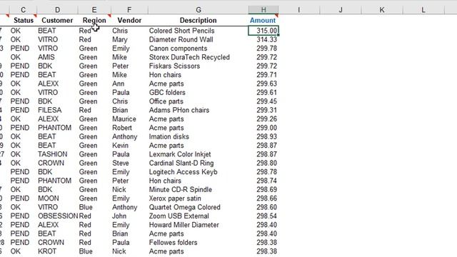Click the Amount header cell
This screenshot has height=257, width=457.
click(263, 21)
